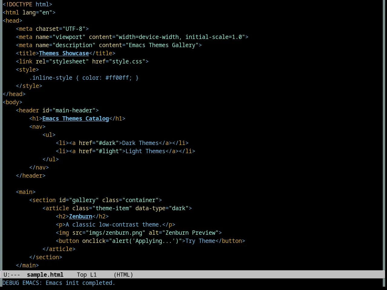This screenshot has width=387, height=290.
Task: Click the href="#dark" attribute
Action: pyautogui.click(x=99, y=143)
